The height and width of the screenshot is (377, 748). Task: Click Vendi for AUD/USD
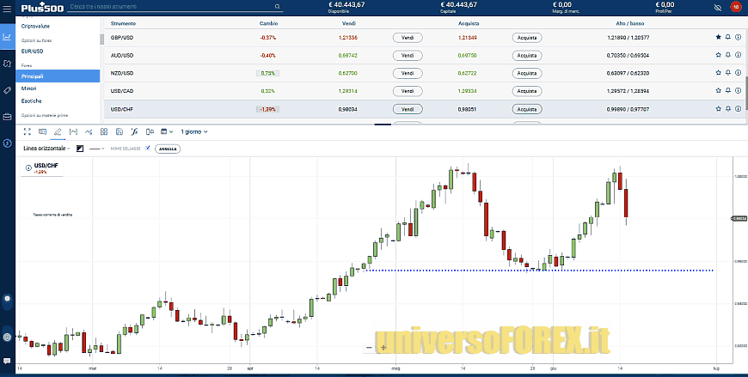[x=408, y=56]
